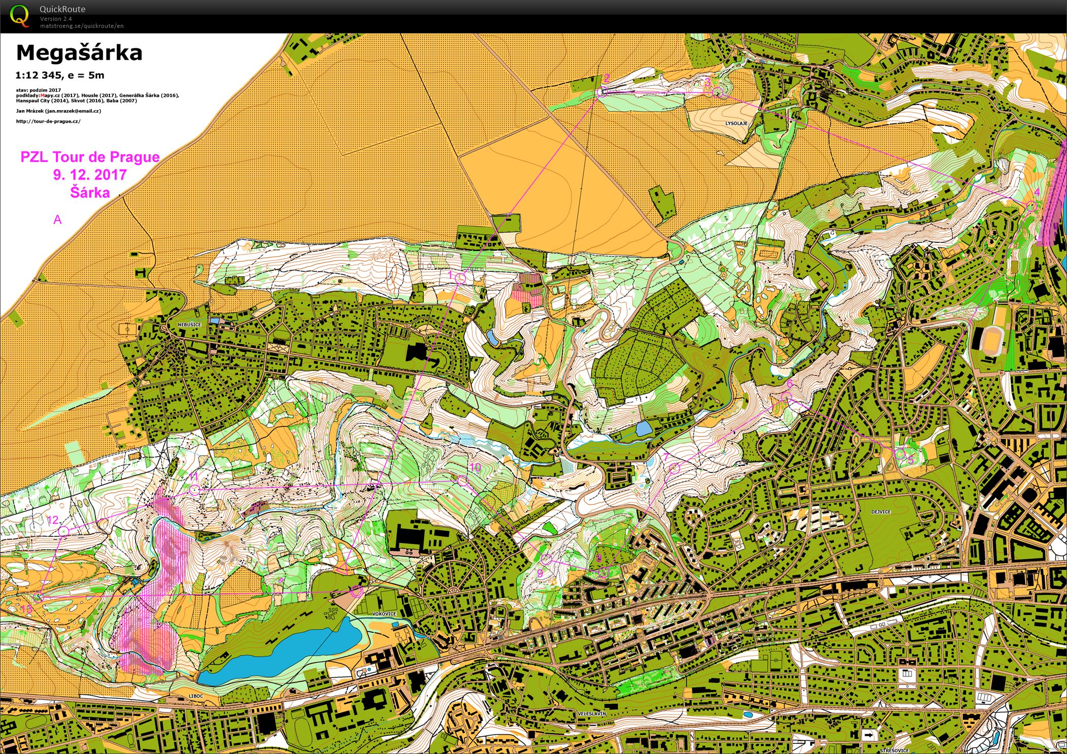1067x754 pixels.
Task: Click the QuickRoute Q logo icon
Action: coord(19,16)
